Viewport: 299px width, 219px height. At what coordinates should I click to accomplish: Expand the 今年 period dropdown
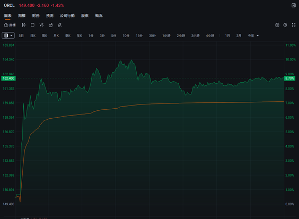click(x=253, y=36)
